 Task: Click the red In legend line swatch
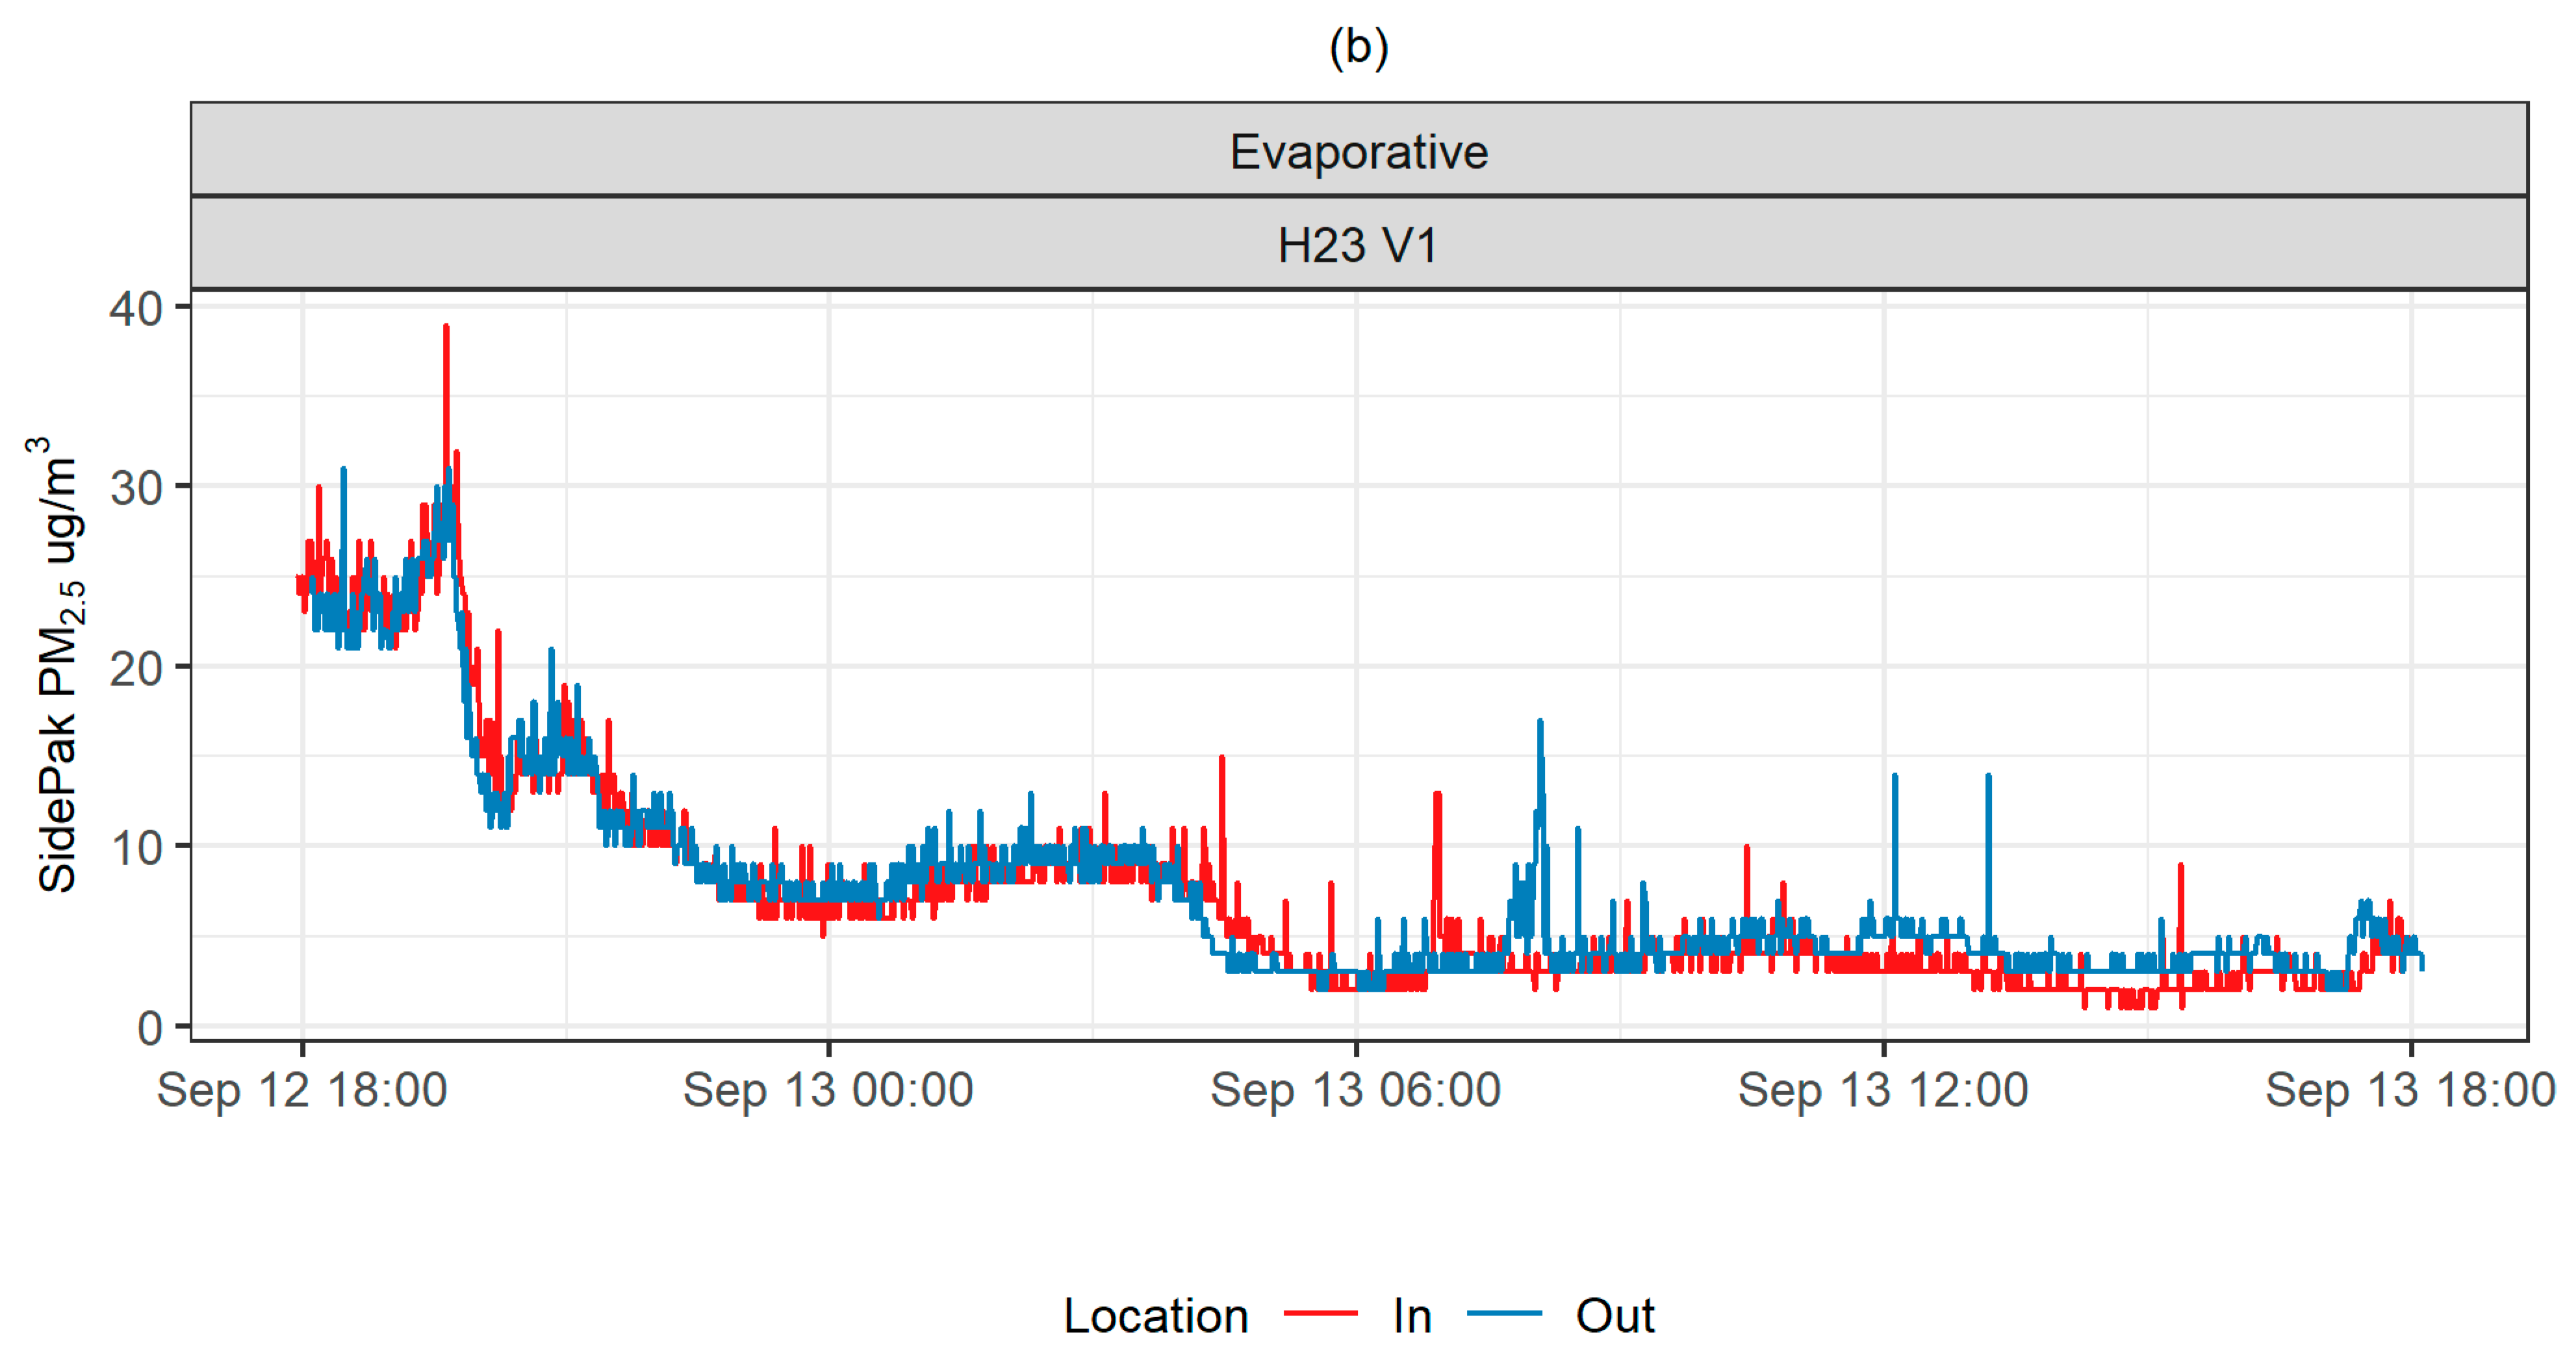pyautogui.click(x=1320, y=1315)
